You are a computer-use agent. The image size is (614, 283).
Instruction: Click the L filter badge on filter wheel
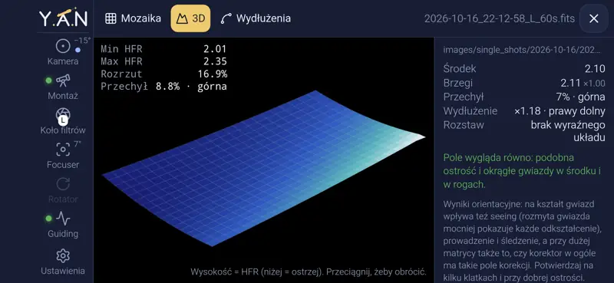[63, 121]
